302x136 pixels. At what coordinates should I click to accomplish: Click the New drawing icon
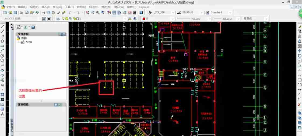[5, 12]
